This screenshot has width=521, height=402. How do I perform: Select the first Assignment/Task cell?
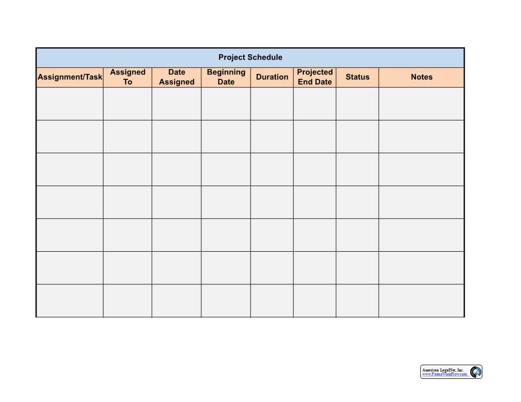(70, 105)
